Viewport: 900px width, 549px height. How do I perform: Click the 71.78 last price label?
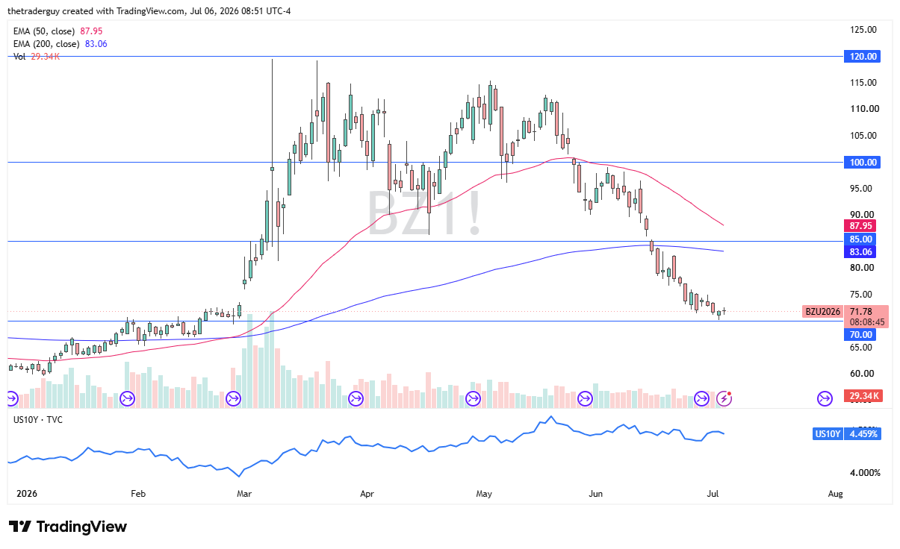pos(861,312)
